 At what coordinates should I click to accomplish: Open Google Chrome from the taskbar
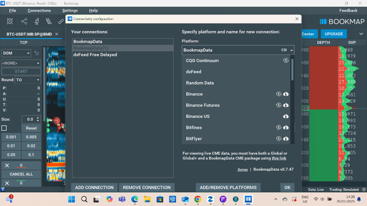[x=198, y=199]
